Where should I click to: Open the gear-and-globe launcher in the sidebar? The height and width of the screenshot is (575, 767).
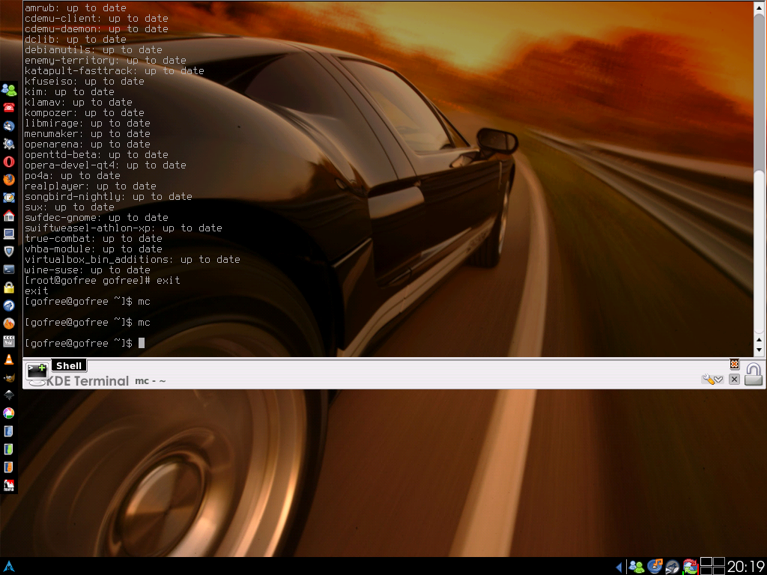pyautogui.click(x=9, y=144)
